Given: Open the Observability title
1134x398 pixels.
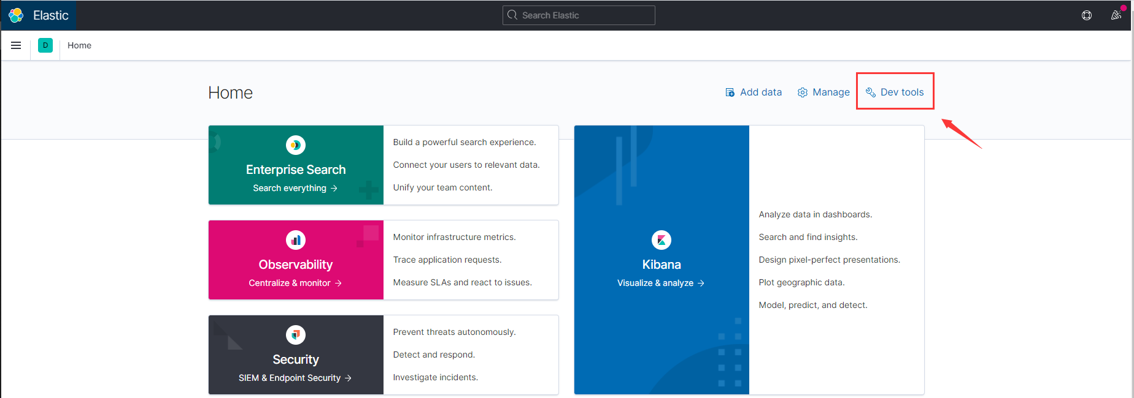Looking at the screenshot, I should 296,265.
